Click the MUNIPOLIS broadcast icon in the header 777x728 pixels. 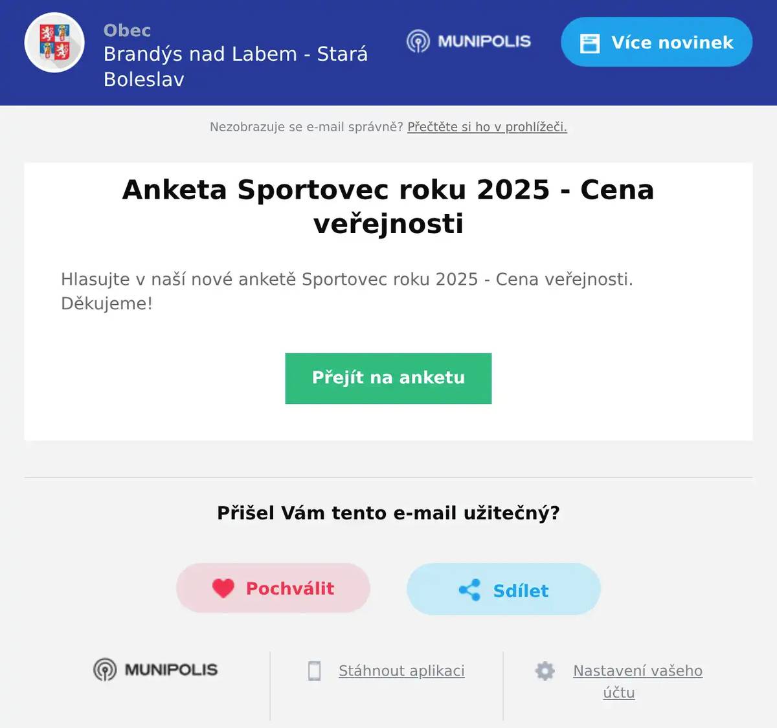pos(420,41)
